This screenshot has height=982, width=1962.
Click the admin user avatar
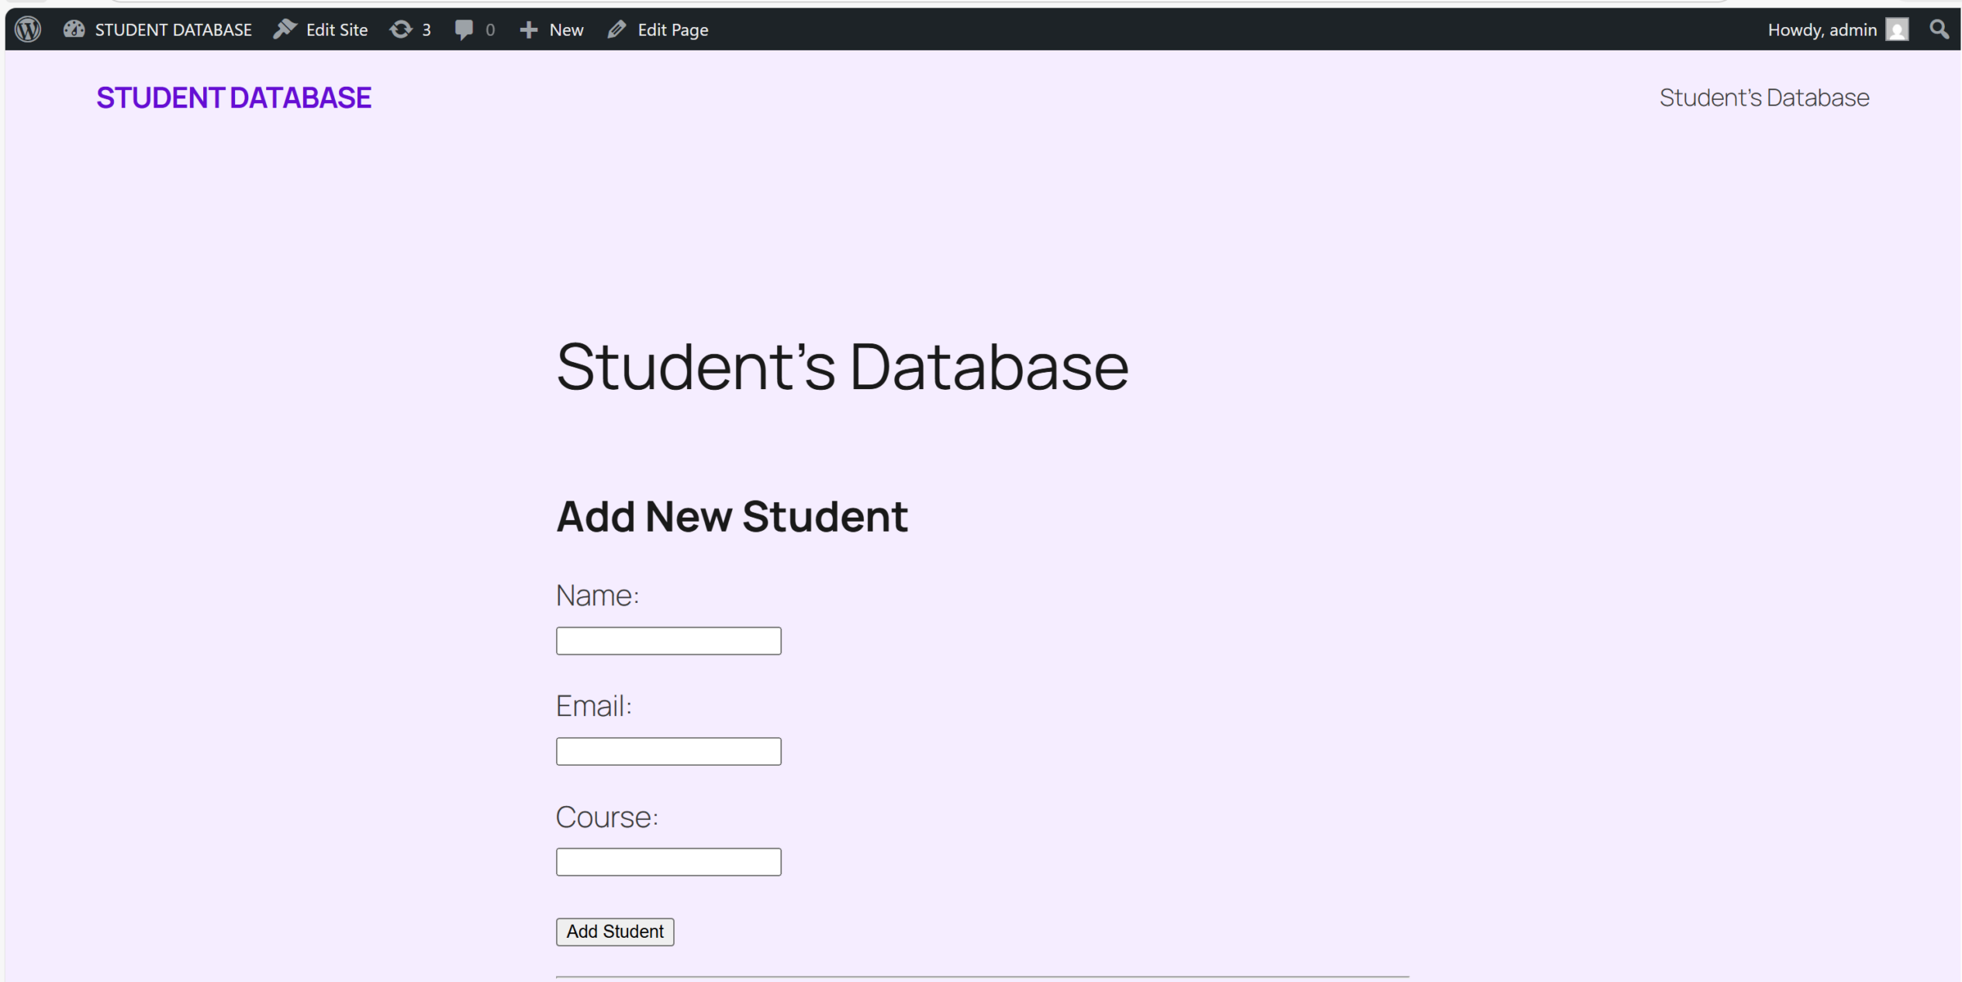(x=1897, y=29)
